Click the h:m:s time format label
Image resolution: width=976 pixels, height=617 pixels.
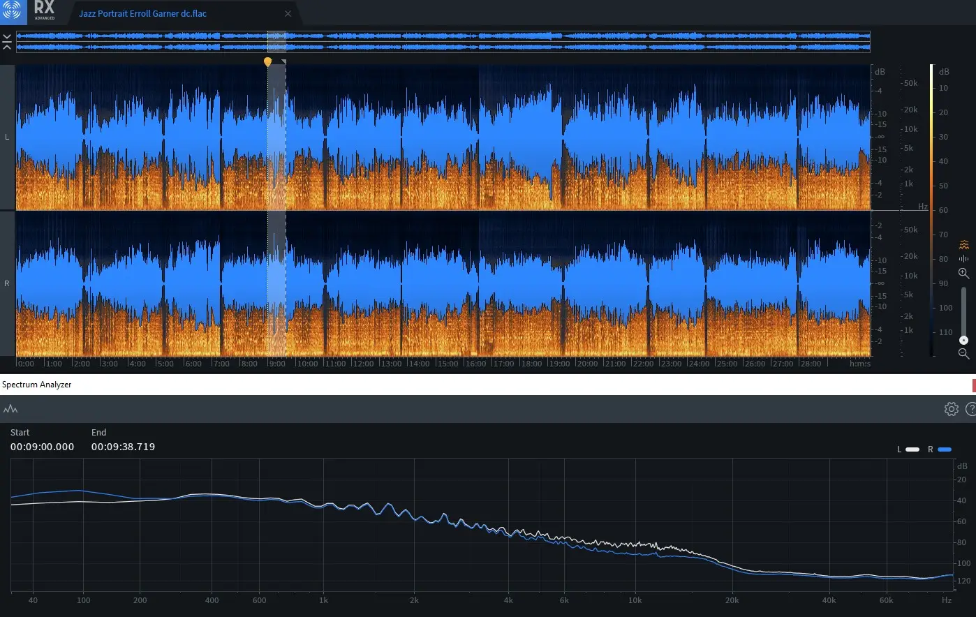(860, 364)
